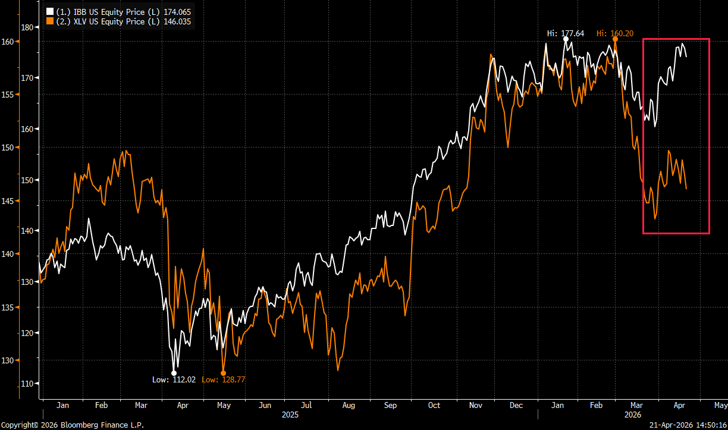728x430 pixels.
Task: Click the 2025 year label
Action: pyautogui.click(x=290, y=414)
